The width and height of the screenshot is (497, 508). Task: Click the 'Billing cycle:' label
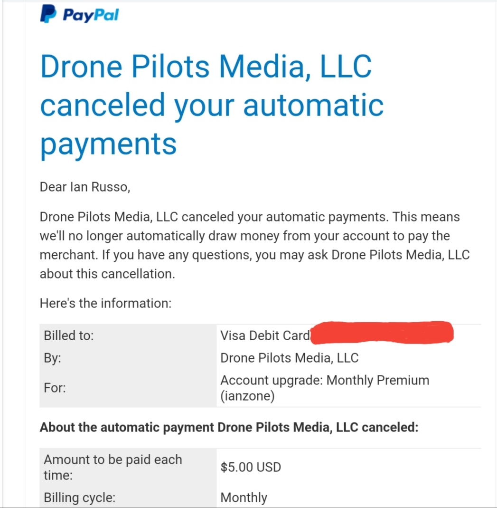point(80,498)
